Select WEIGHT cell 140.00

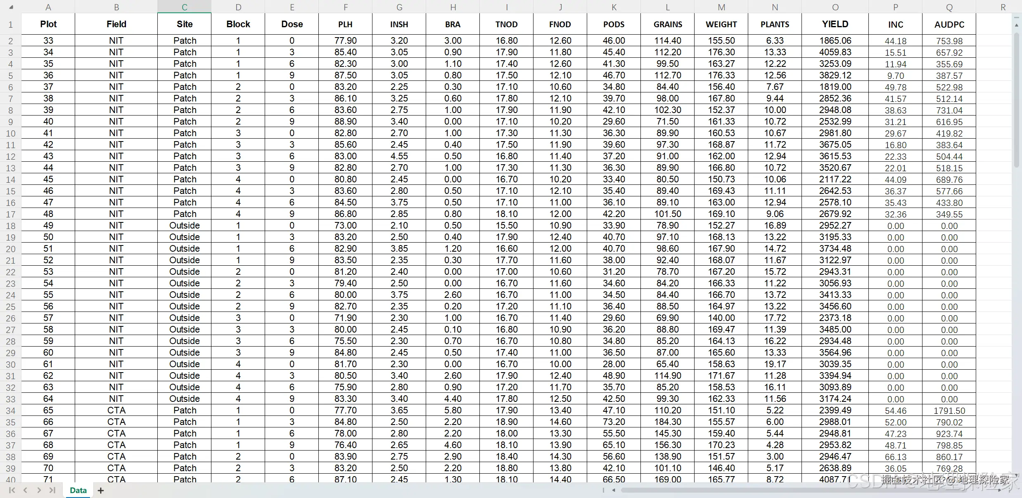click(x=721, y=318)
